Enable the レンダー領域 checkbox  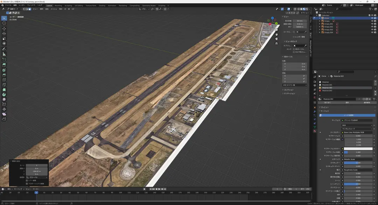click(294, 37)
